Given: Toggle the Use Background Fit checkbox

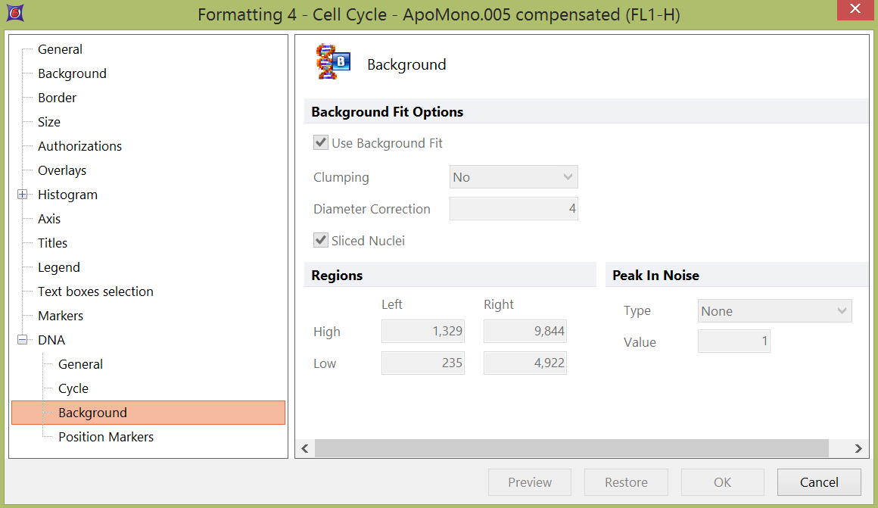Looking at the screenshot, I should click(x=321, y=143).
